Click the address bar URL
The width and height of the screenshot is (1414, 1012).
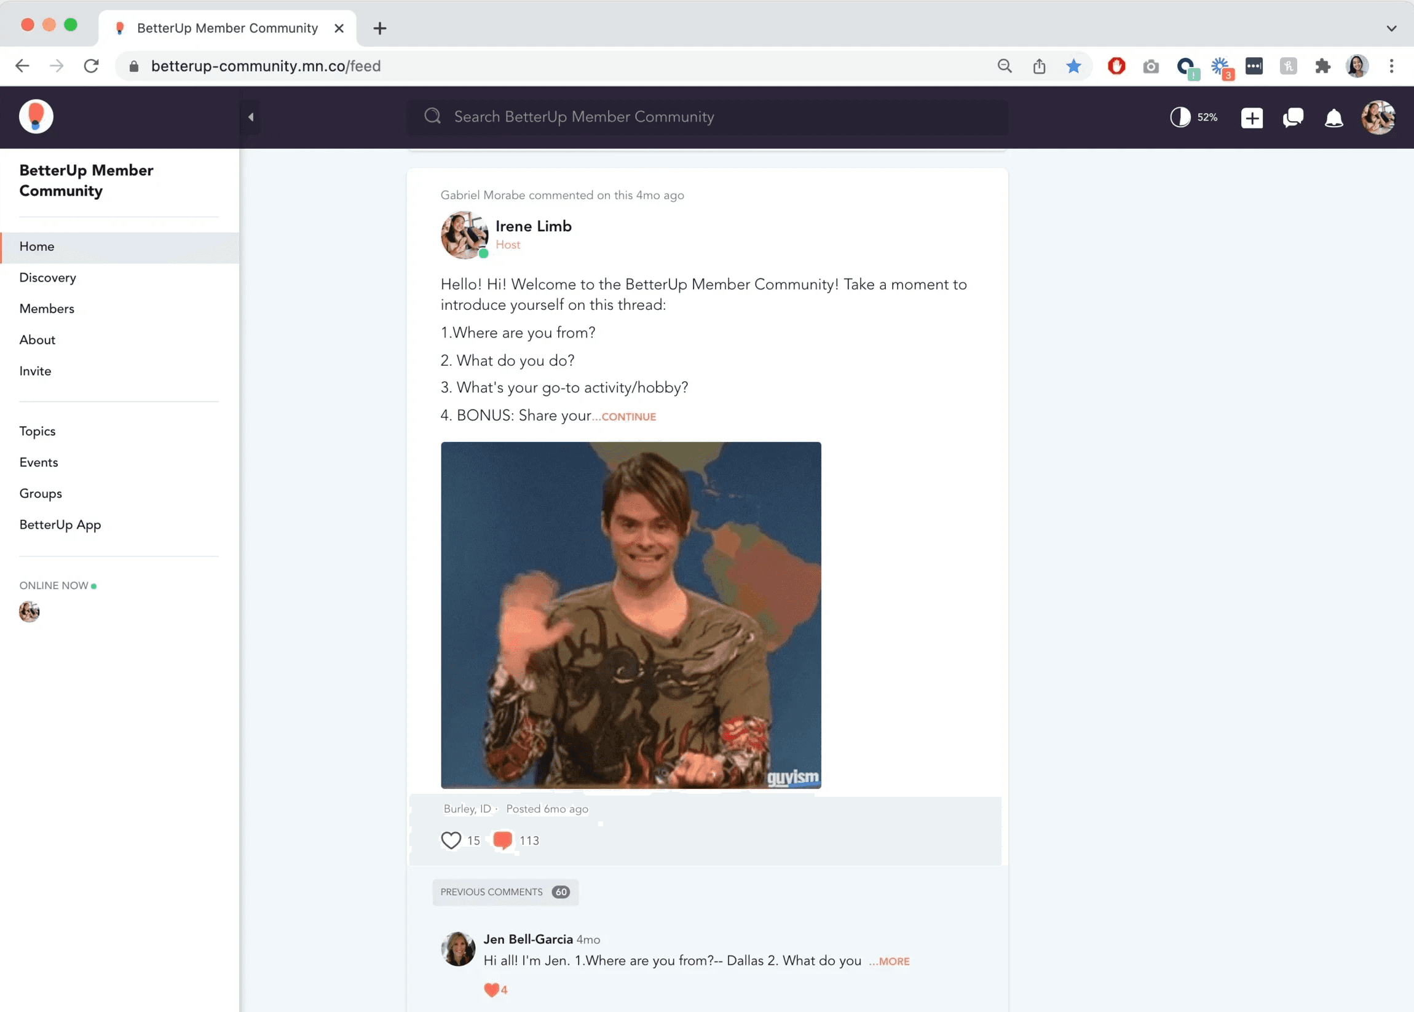click(x=266, y=66)
